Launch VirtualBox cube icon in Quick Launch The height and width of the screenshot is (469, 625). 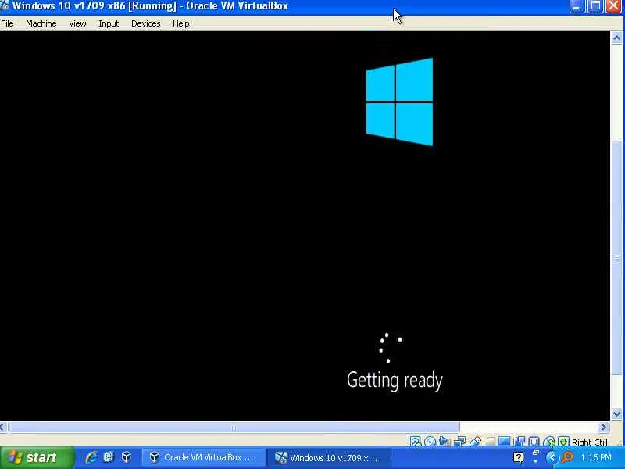[x=127, y=457]
